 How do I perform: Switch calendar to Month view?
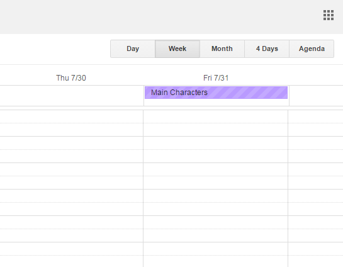(222, 49)
